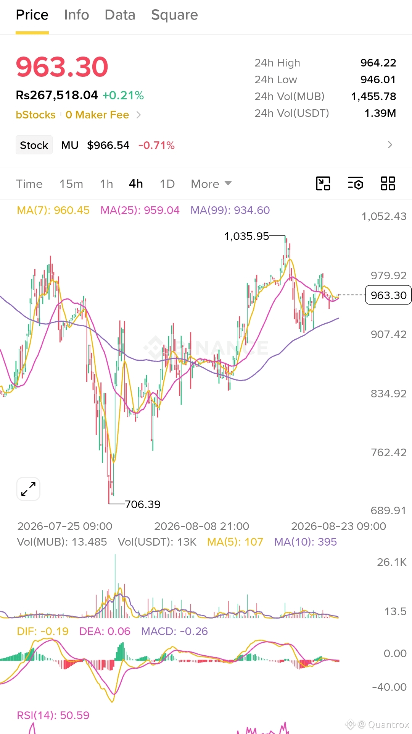Open the 0 Maker Fee chevron

pos(138,115)
